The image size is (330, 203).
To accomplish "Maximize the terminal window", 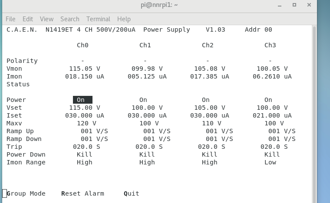I will [x=294, y=5].
